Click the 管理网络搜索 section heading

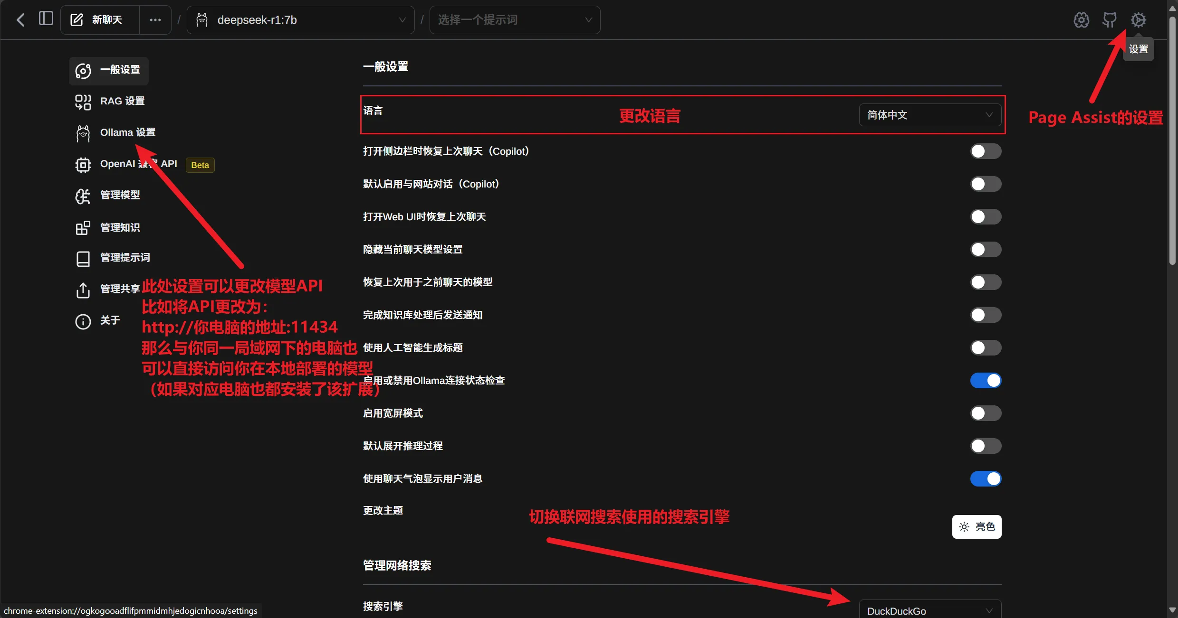[x=397, y=565]
